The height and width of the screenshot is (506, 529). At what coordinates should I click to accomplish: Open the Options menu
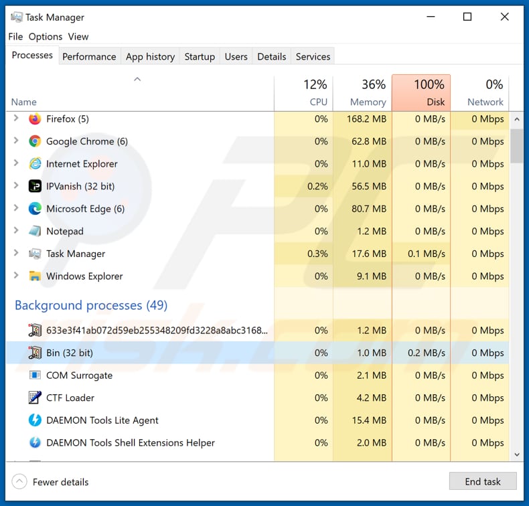pos(46,36)
